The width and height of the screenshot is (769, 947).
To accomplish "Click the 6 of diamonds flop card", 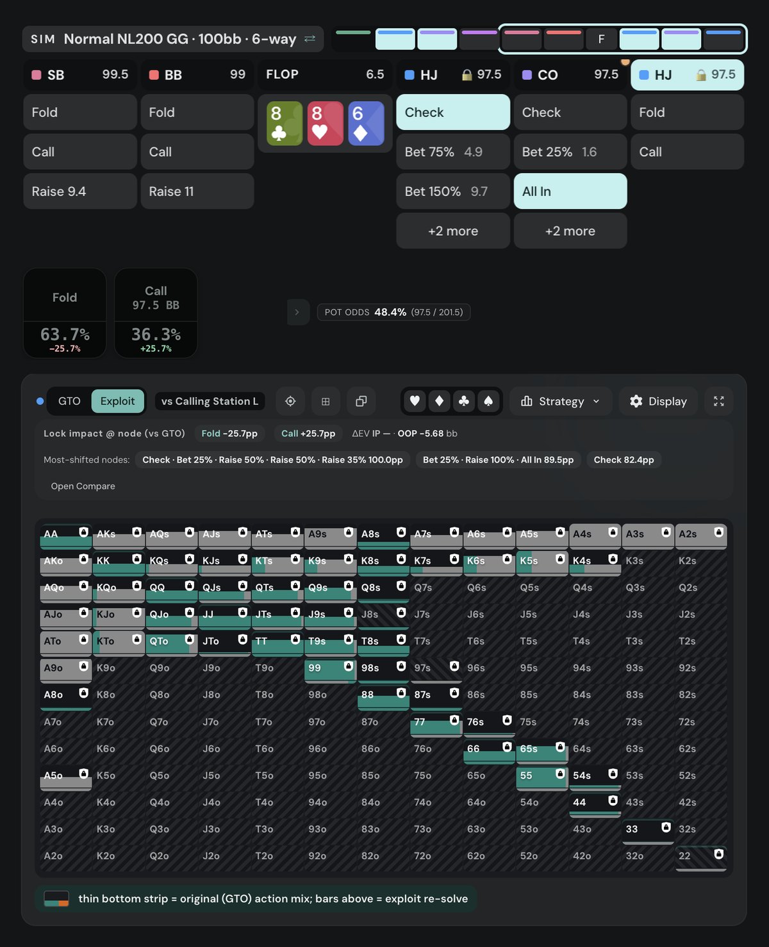I will (x=367, y=123).
